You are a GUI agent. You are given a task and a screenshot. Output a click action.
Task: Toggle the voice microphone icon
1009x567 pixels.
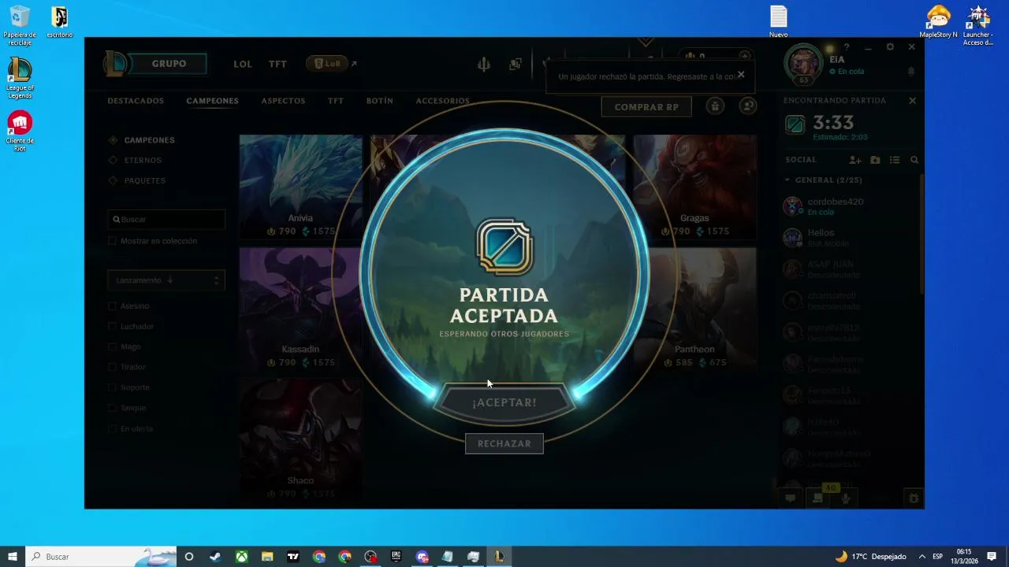[x=846, y=498]
